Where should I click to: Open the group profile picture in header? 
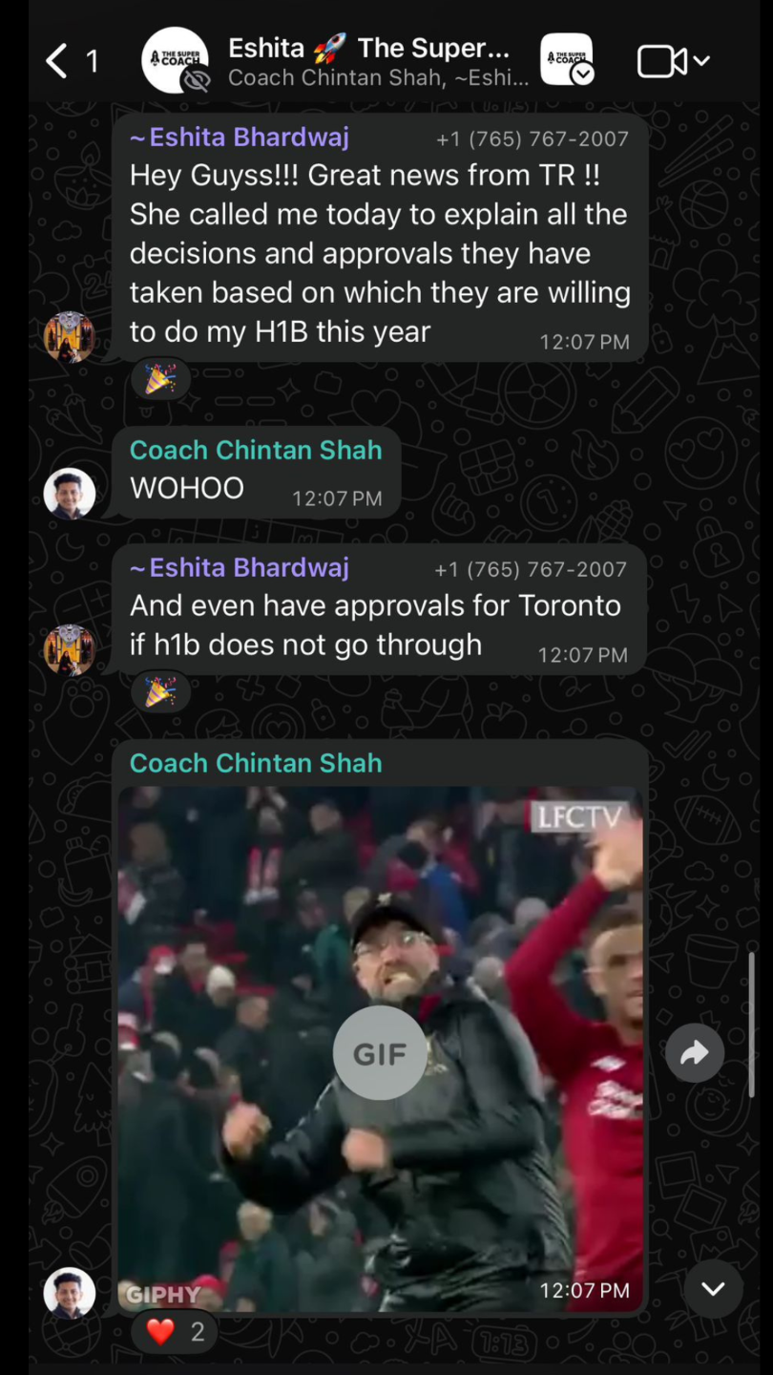tap(175, 60)
